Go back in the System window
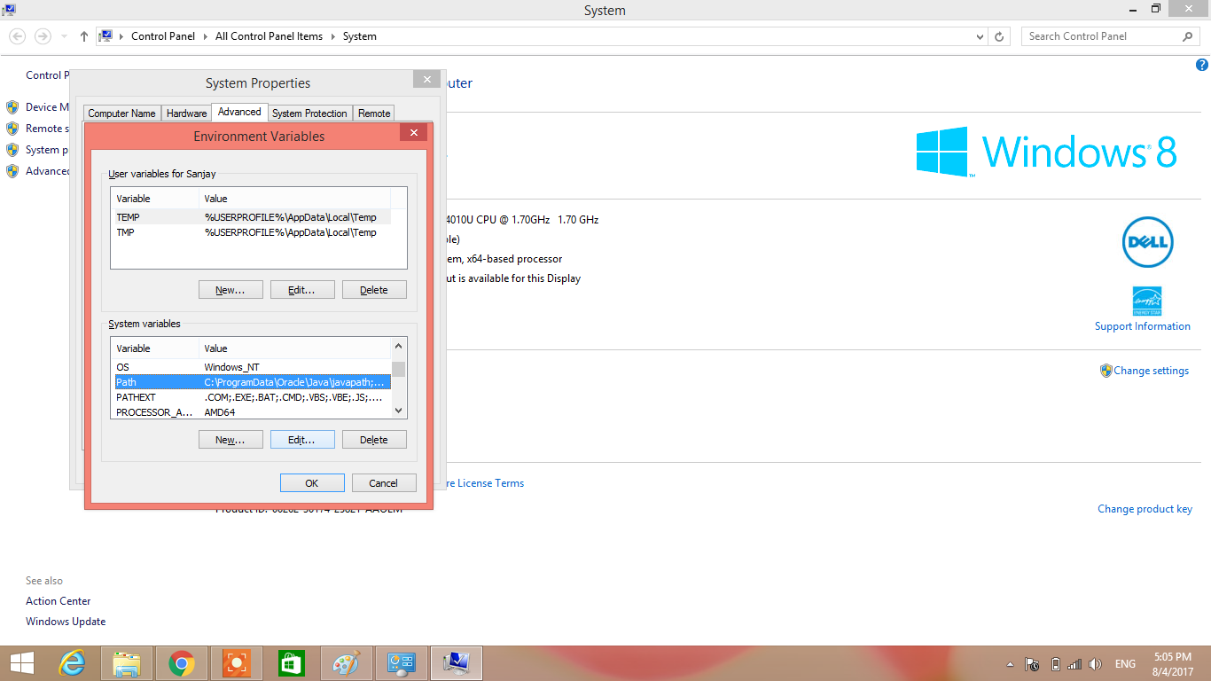The width and height of the screenshot is (1211, 681). coord(17,36)
